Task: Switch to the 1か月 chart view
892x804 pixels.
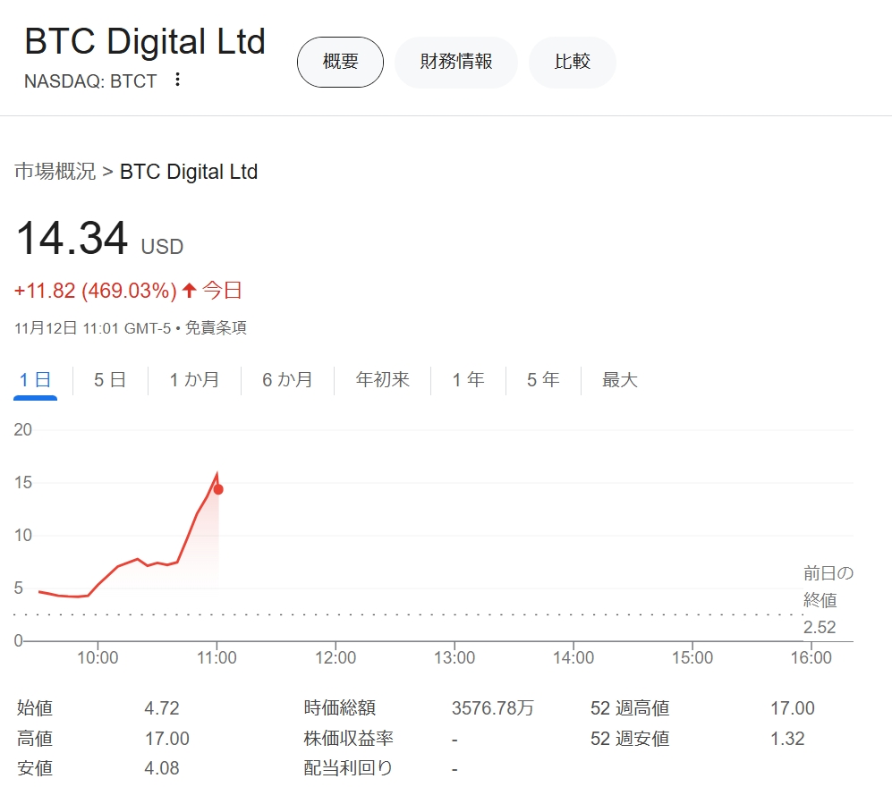Action: [193, 379]
